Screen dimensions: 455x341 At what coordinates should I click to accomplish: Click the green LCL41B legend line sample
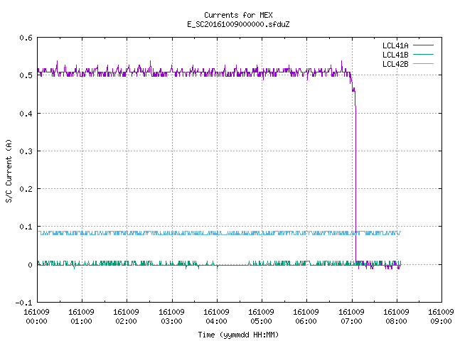(x=423, y=54)
